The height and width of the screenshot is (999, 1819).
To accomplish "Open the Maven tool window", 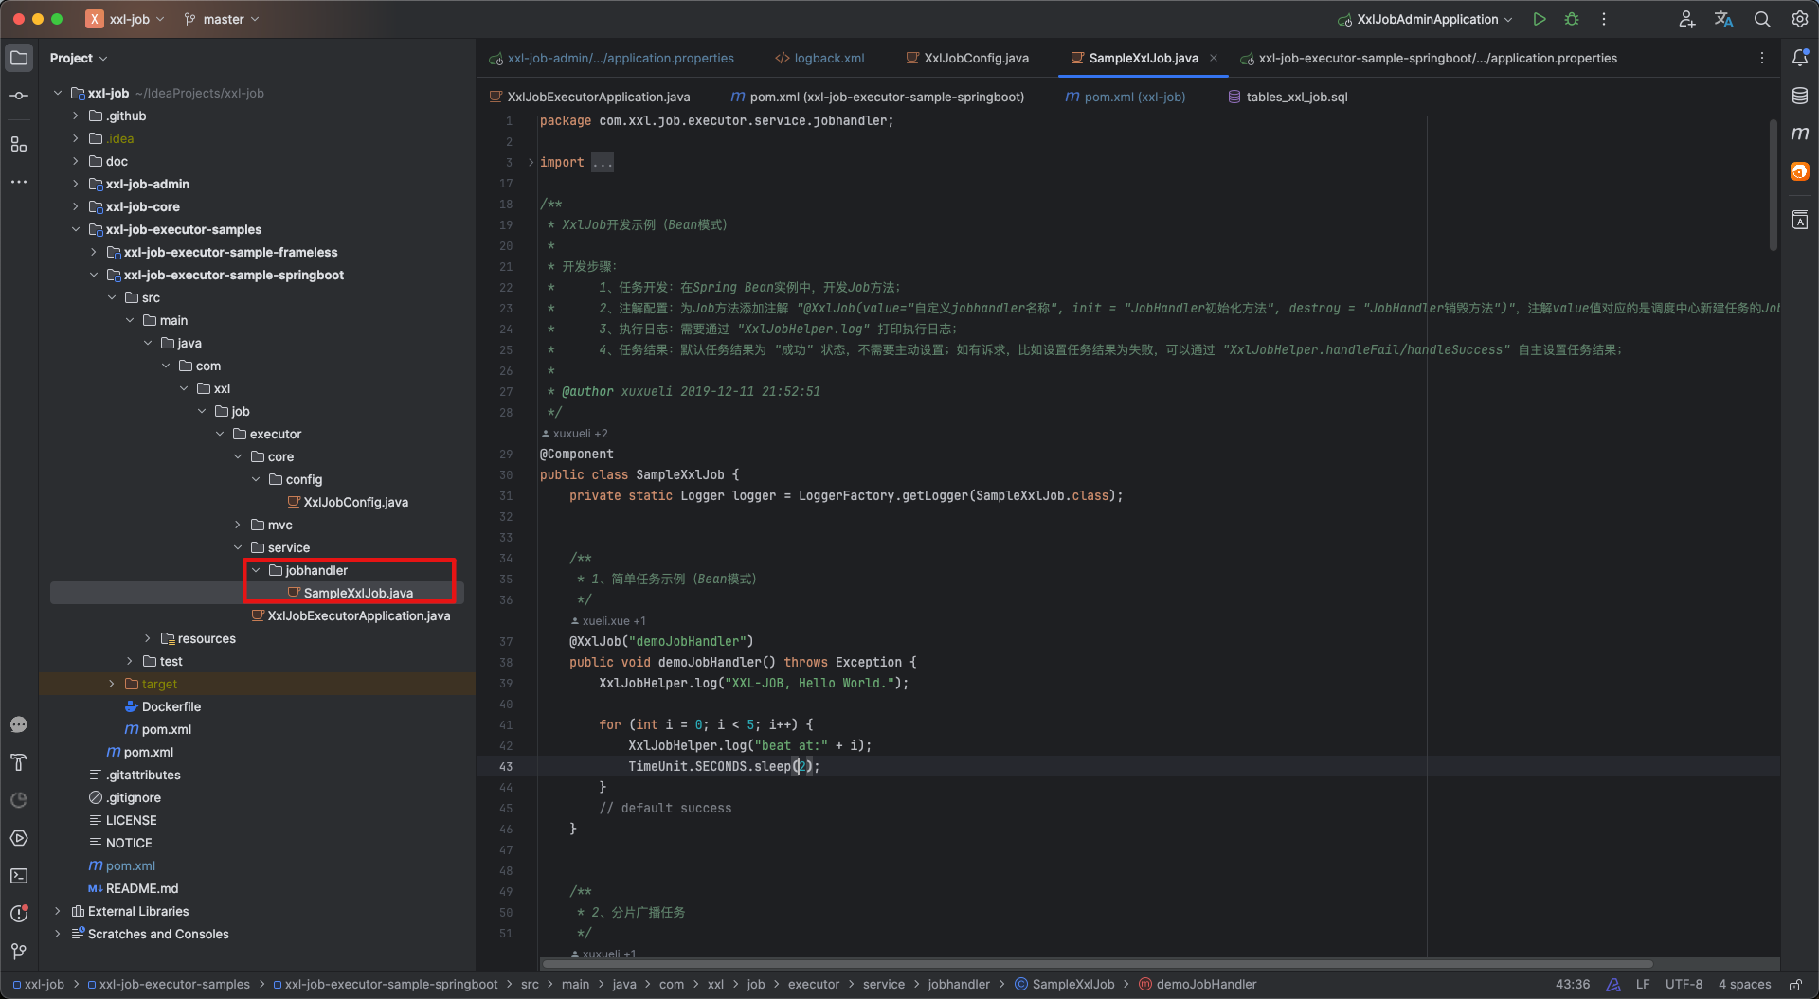I will [x=1800, y=134].
